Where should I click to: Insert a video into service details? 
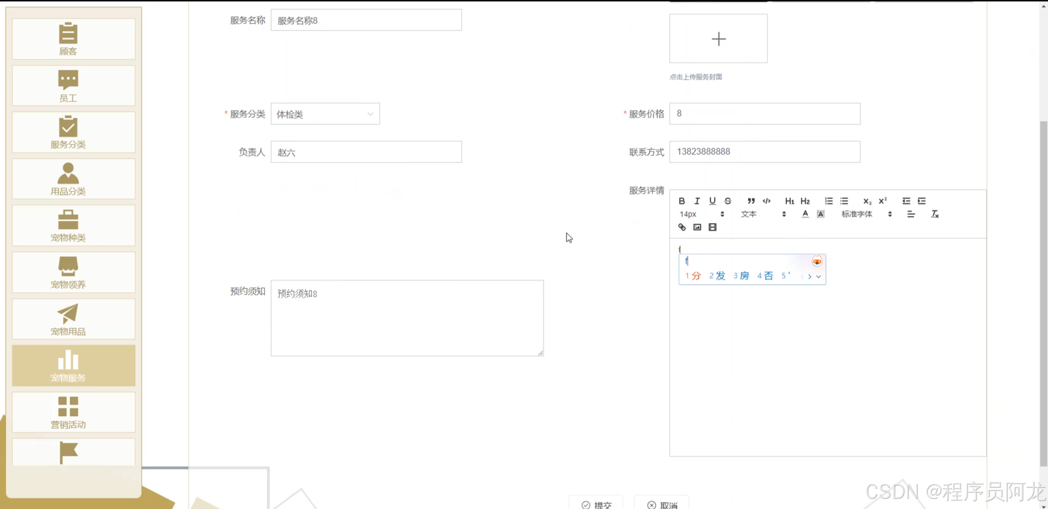(x=712, y=227)
